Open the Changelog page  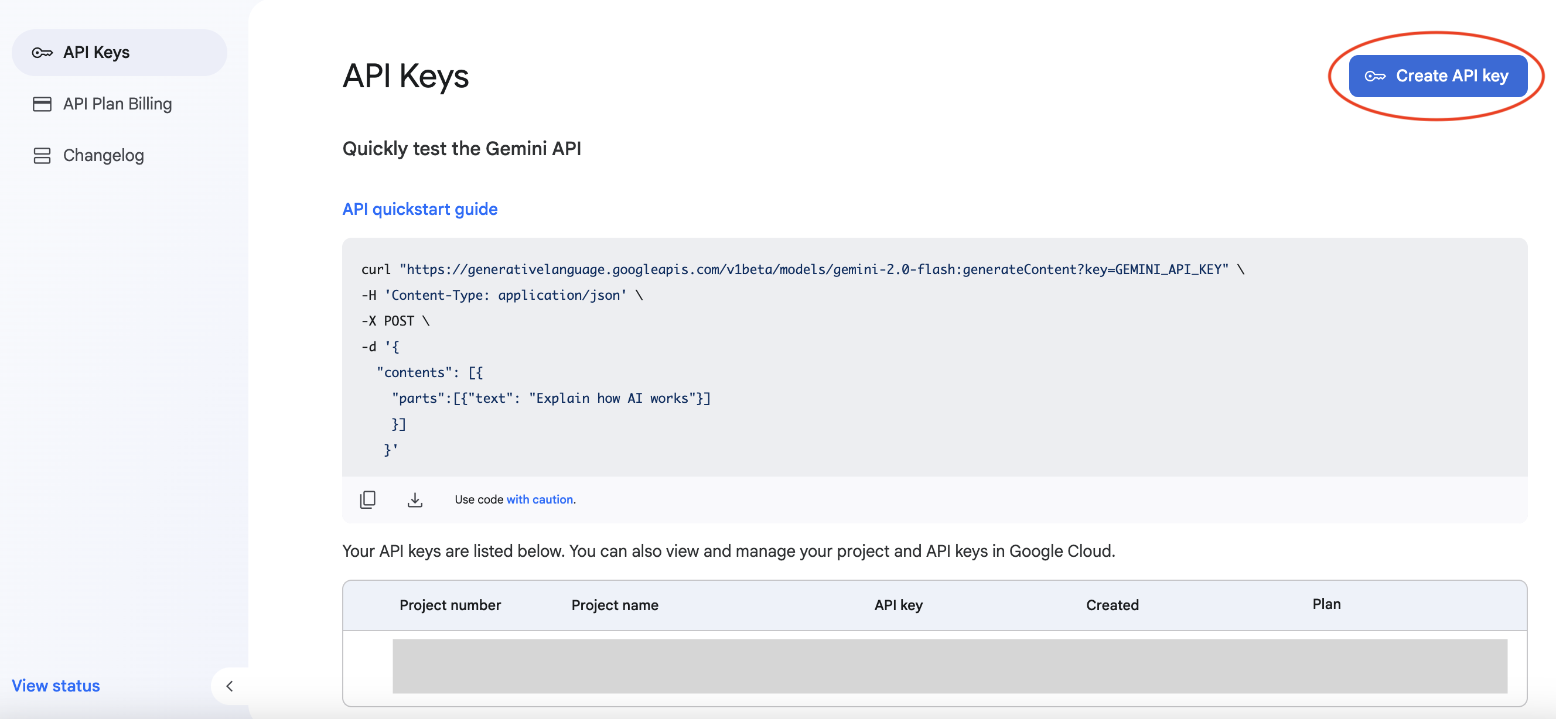point(103,156)
